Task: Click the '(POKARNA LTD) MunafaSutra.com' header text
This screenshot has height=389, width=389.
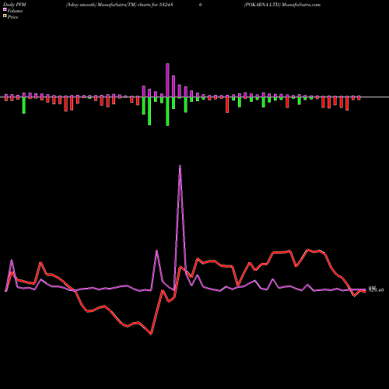Action: coord(282,5)
